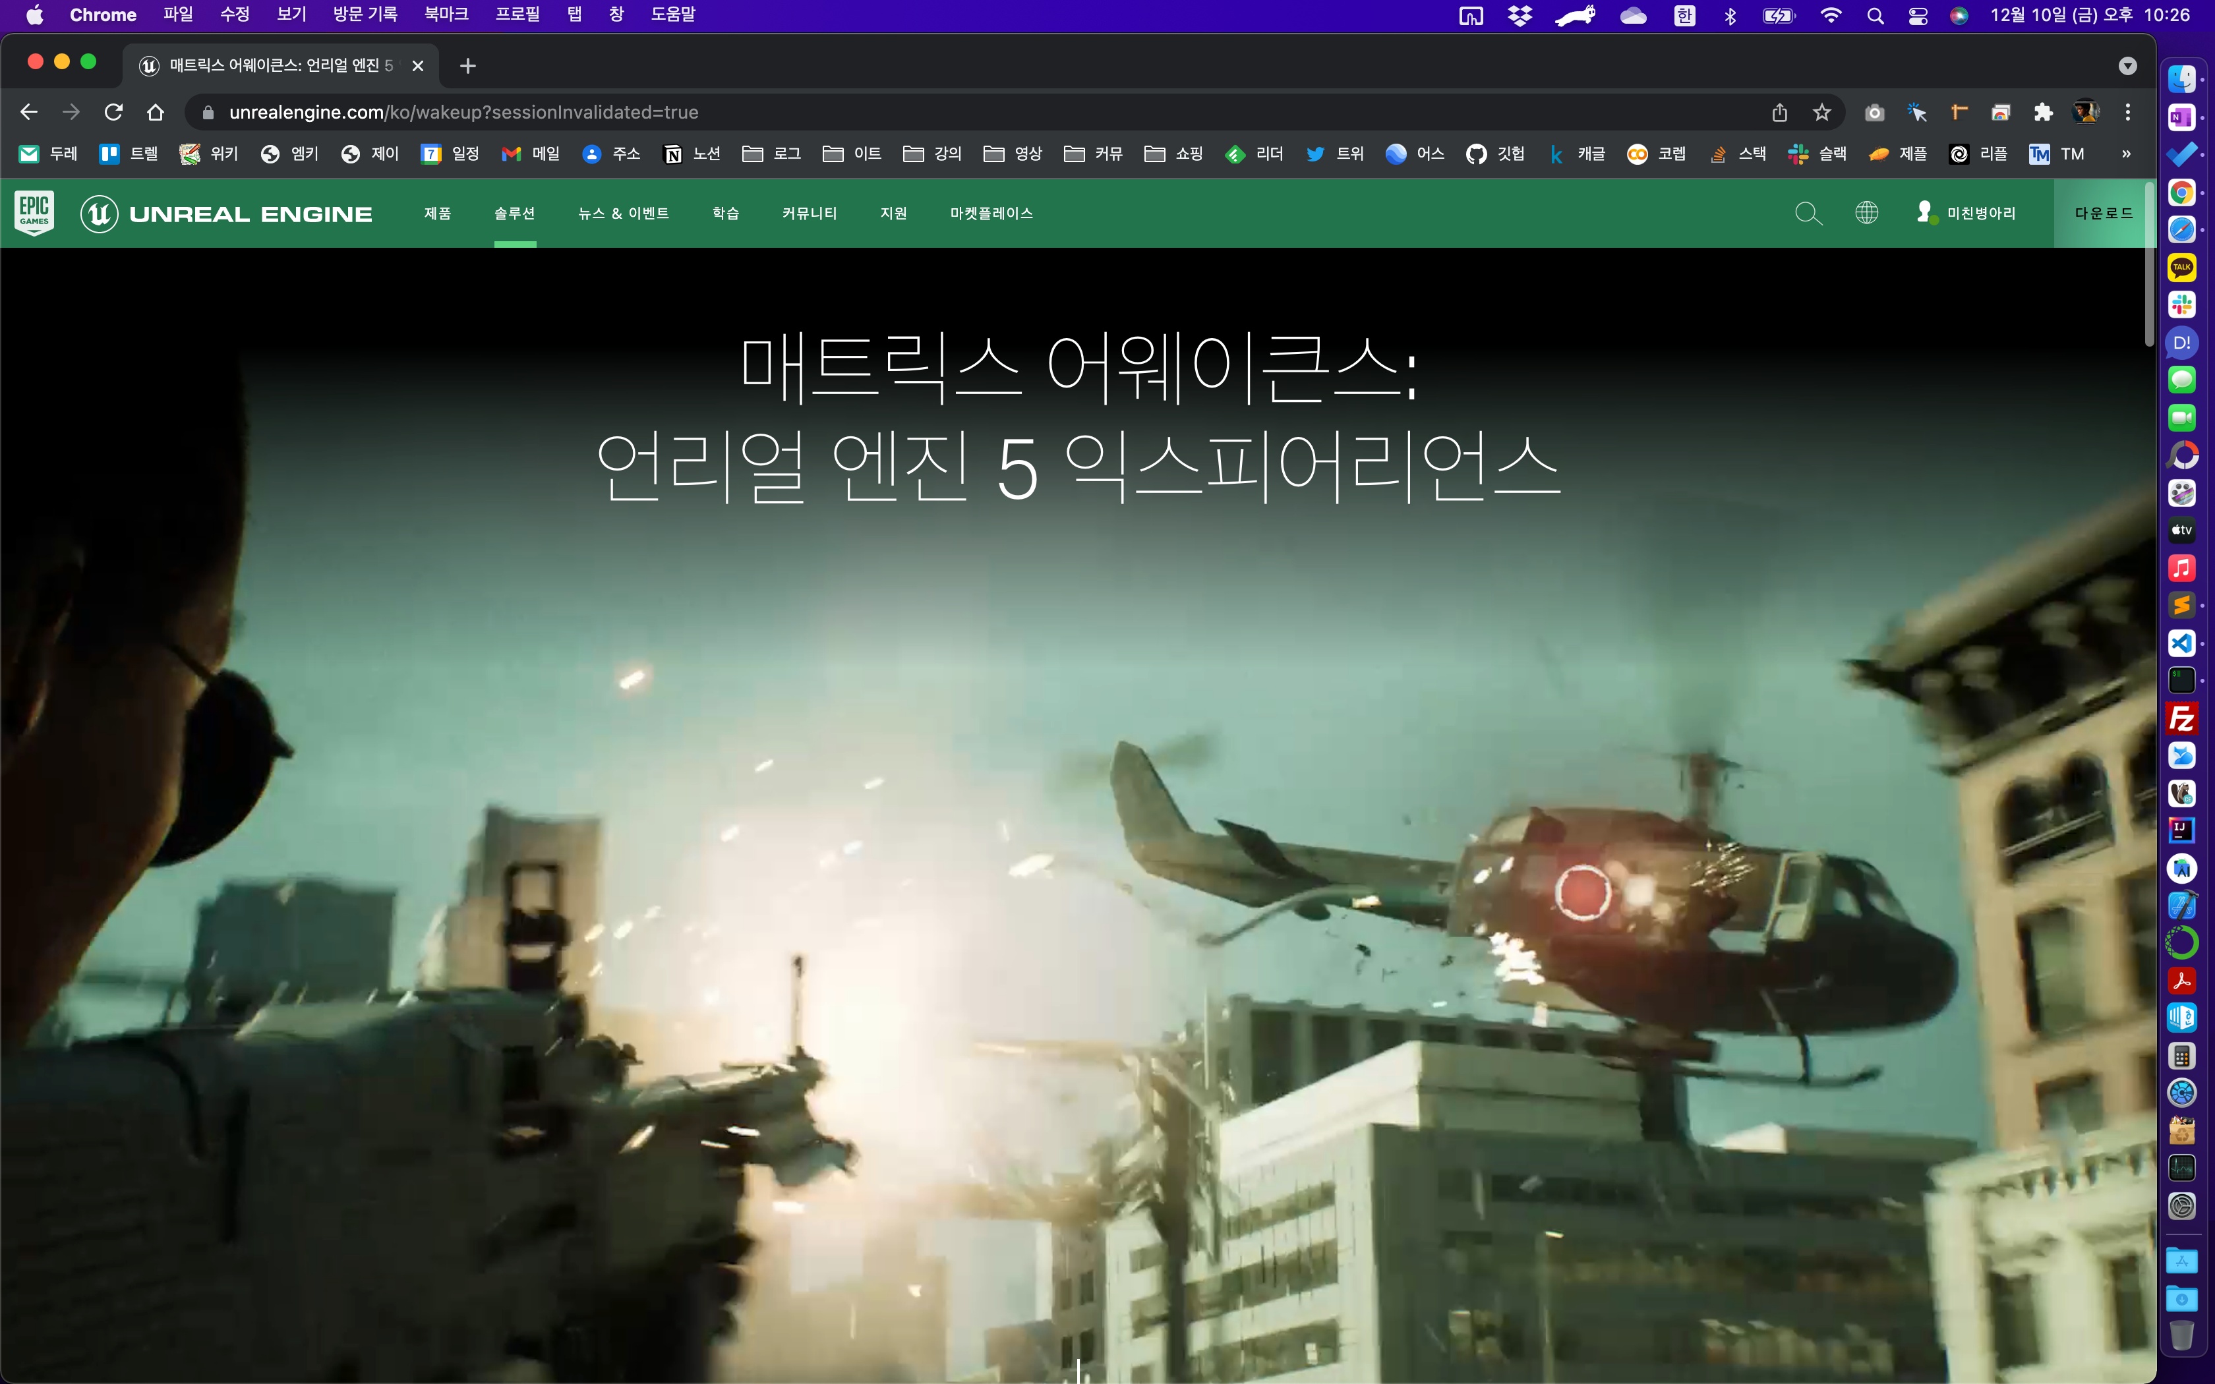Bookmark page with star icon

tap(1821, 113)
